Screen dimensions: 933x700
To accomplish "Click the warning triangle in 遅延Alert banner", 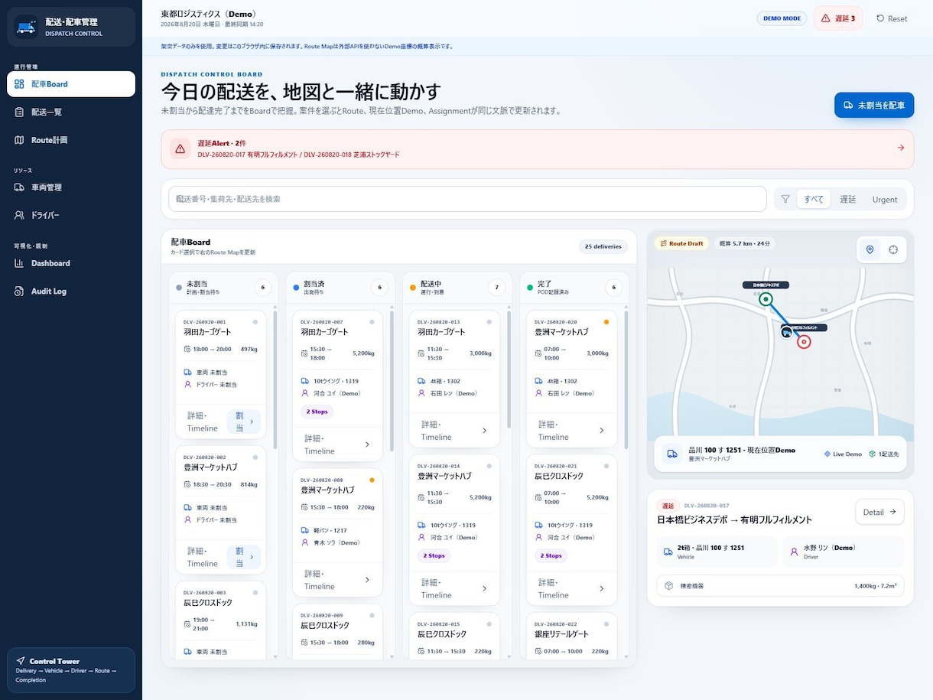I will click(x=180, y=149).
